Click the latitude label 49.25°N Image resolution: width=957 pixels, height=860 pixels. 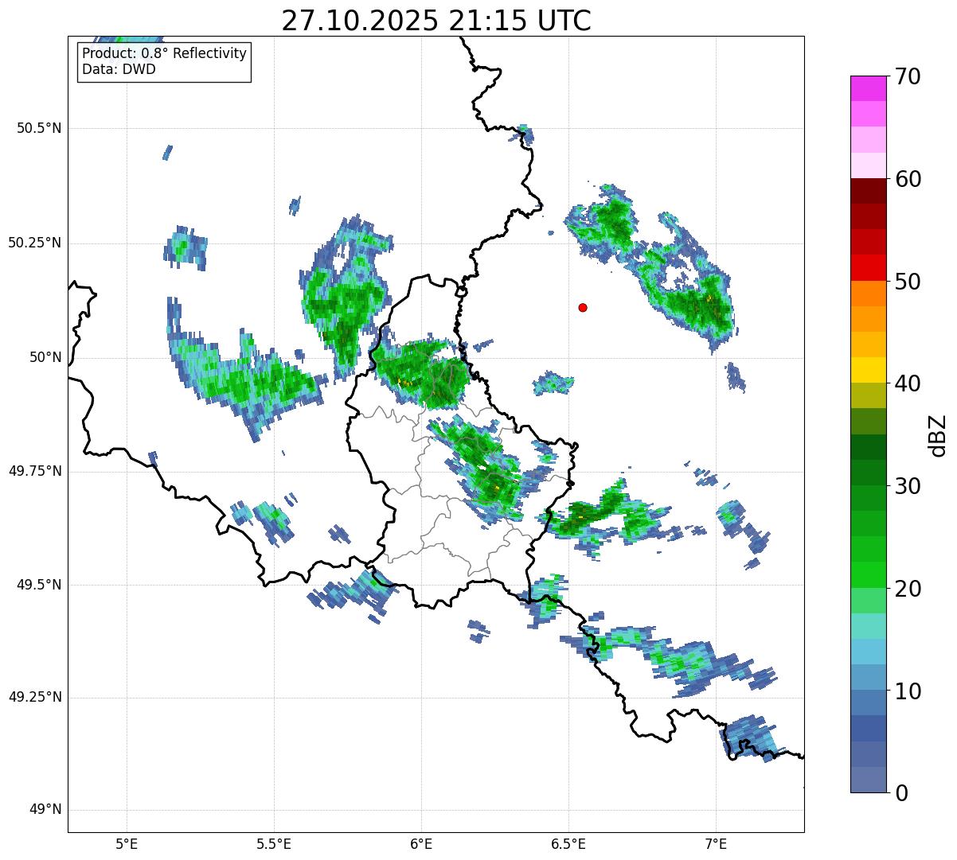tap(34, 698)
